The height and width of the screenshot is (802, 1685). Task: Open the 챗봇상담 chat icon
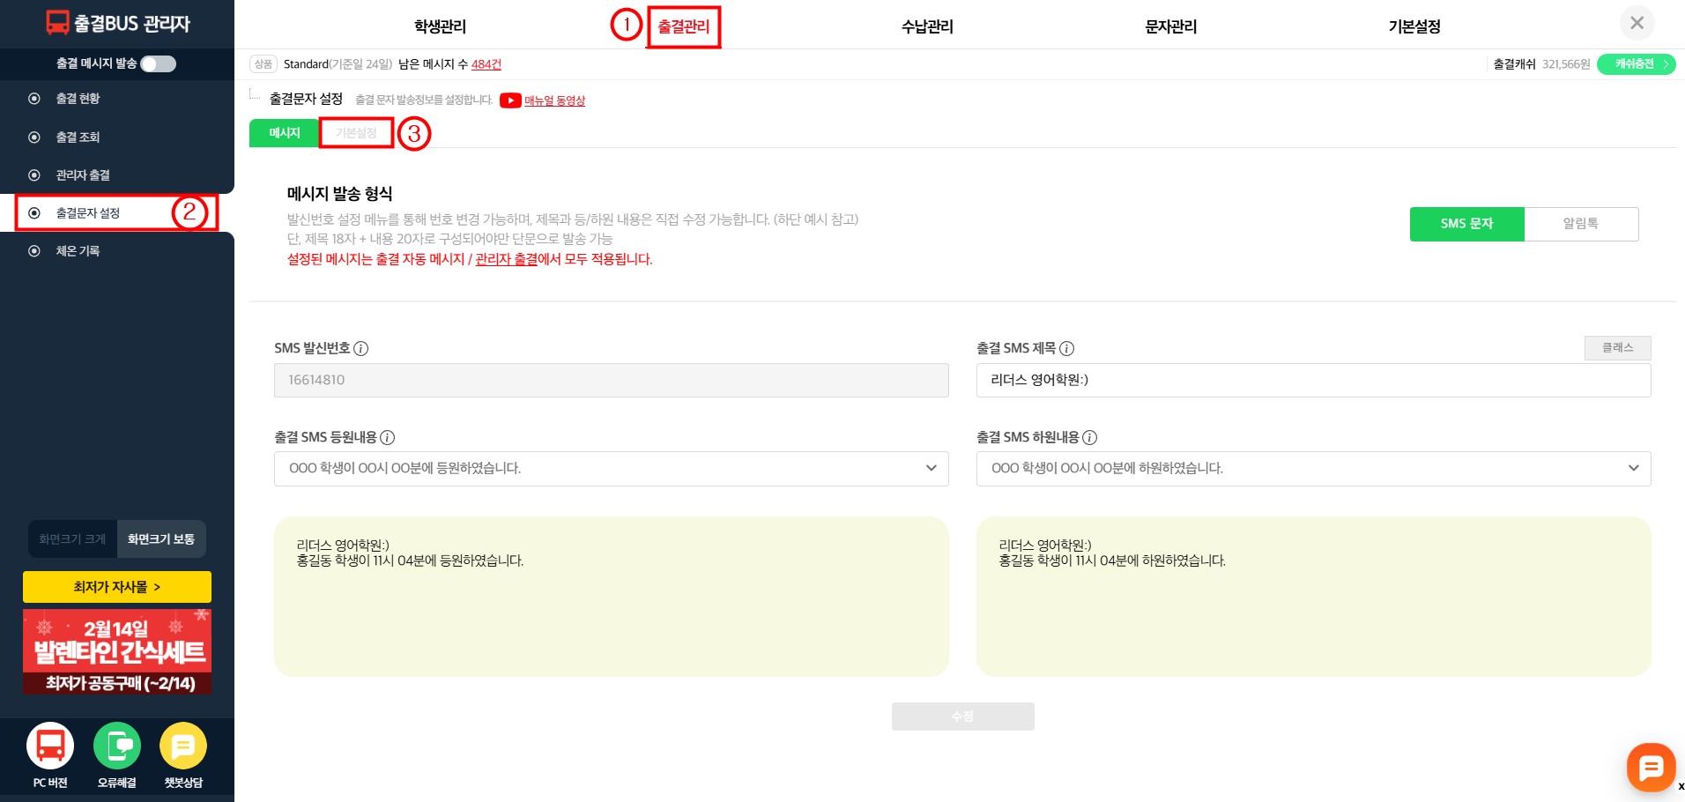[x=183, y=746]
